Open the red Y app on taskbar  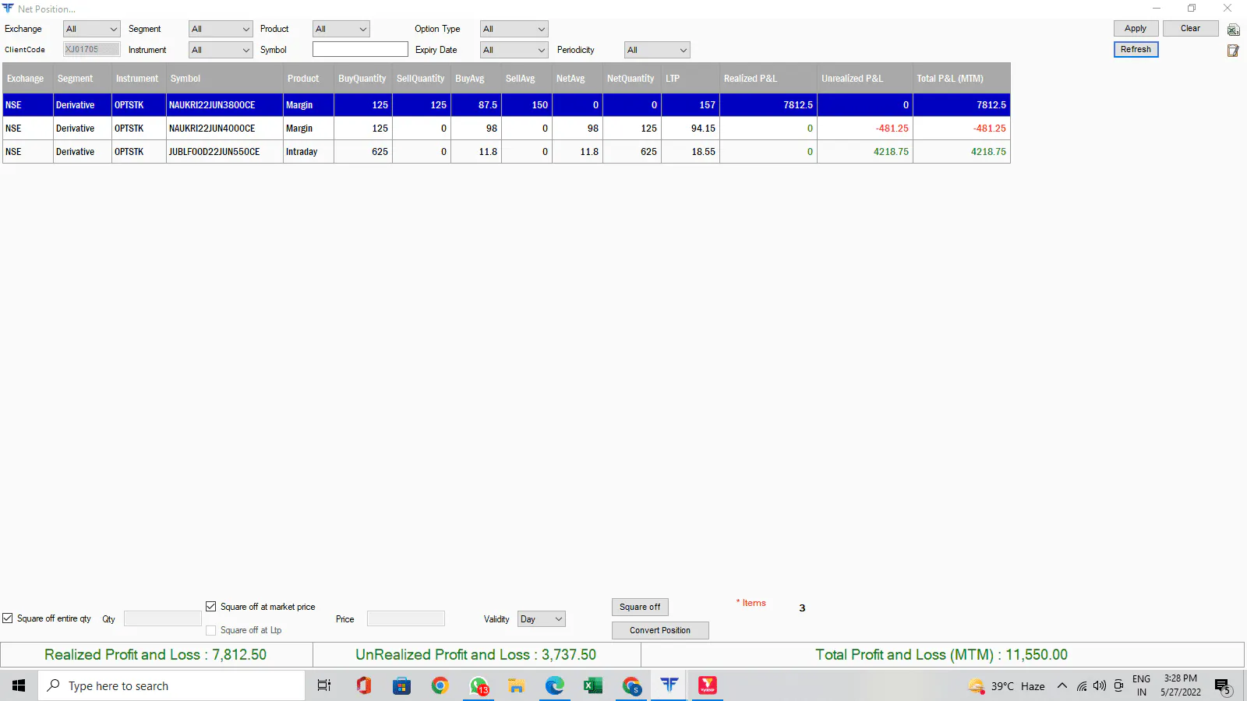coord(707,685)
